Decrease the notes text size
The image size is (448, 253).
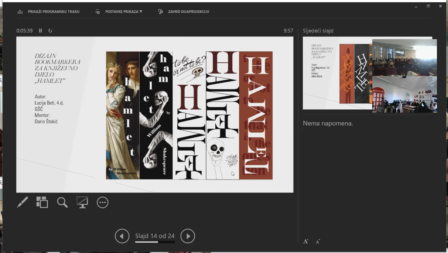(318, 242)
